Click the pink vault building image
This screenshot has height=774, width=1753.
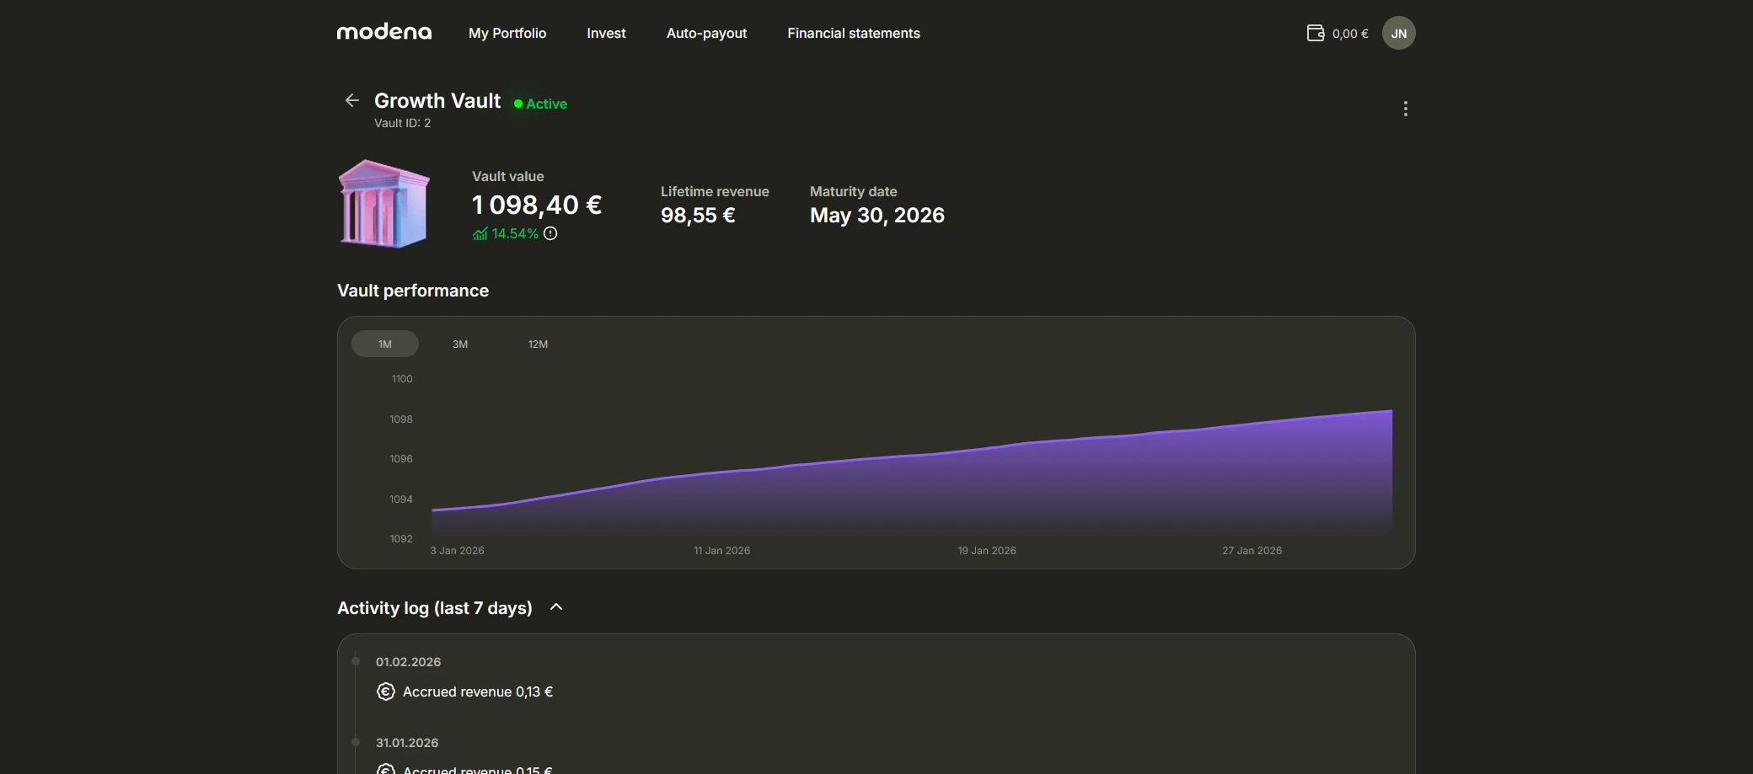(383, 204)
